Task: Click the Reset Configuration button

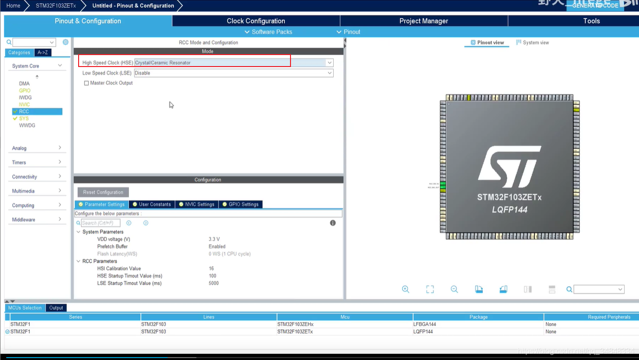Action: click(x=103, y=192)
